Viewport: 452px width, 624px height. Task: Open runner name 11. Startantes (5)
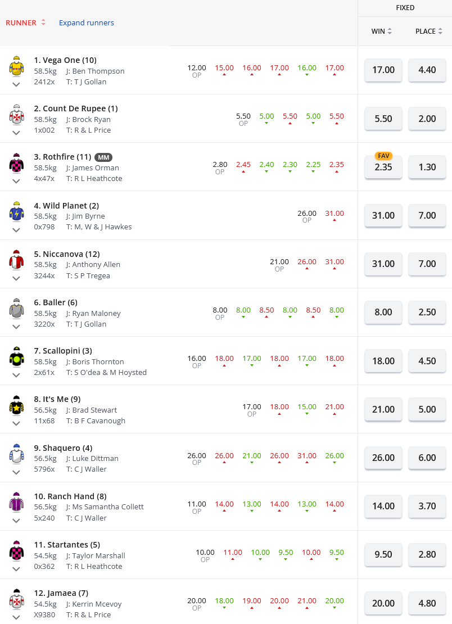[x=67, y=544]
